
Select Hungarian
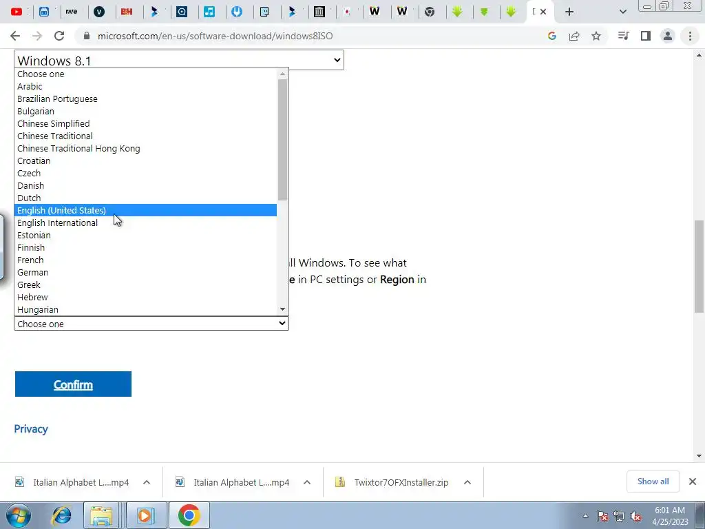pos(145,309)
